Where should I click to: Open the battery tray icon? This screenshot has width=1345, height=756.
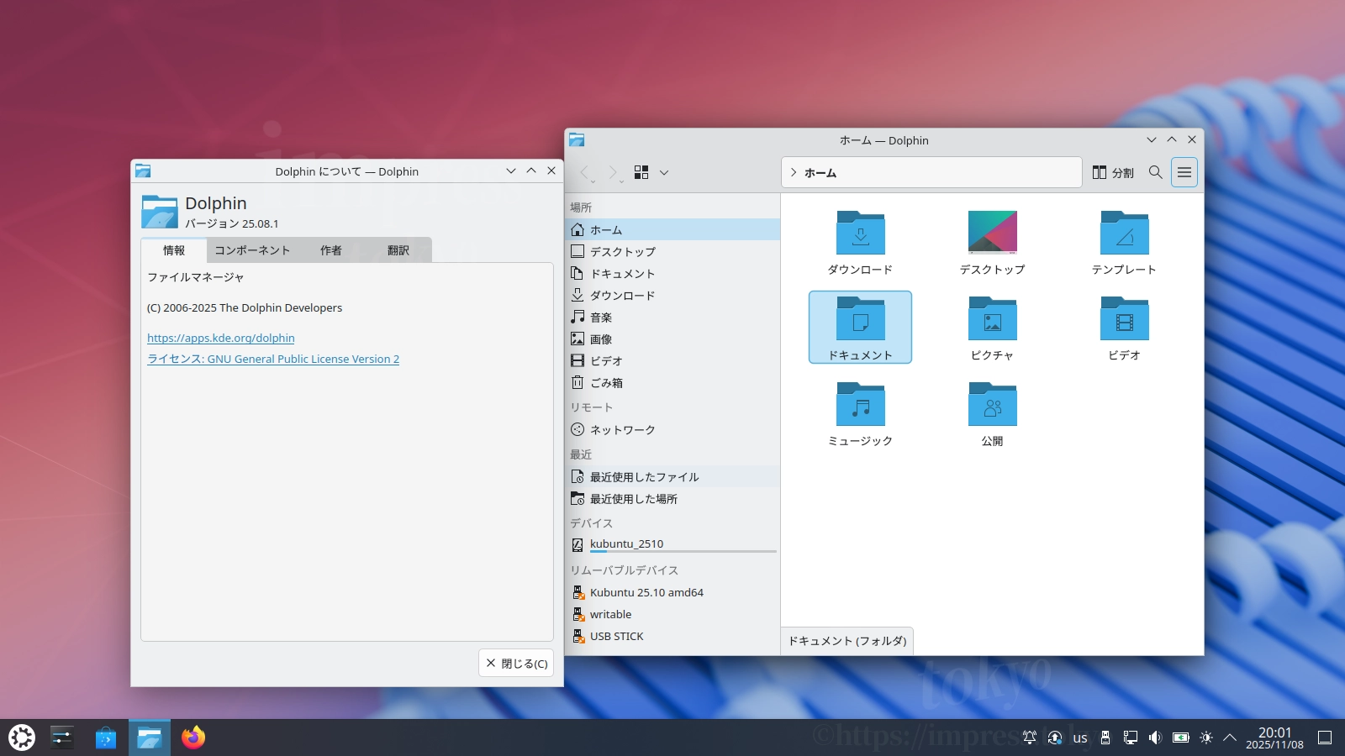[1181, 738]
